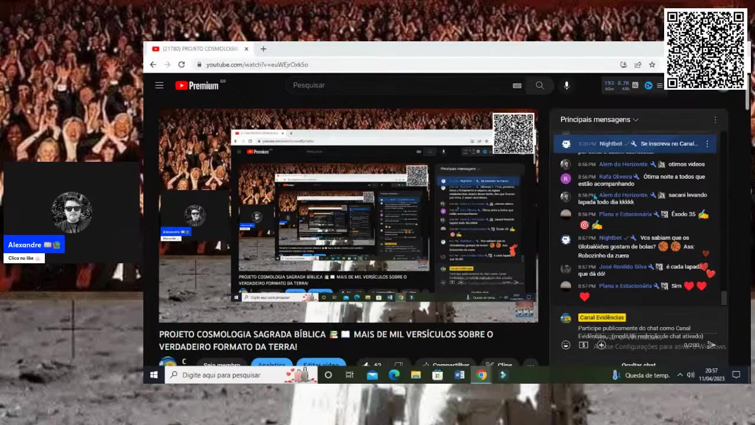Viewport: 755px width, 425px height.
Task: Click the Canal Evidências badge in chat
Action: [602, 318]
